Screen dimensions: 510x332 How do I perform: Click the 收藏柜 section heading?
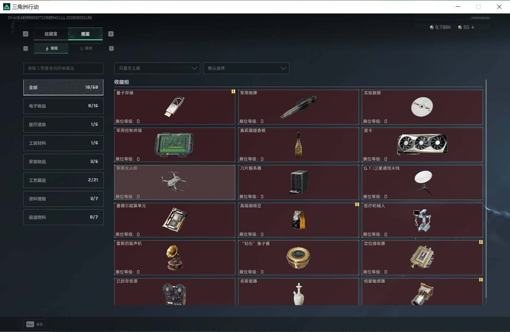click(x=121, y=82)
